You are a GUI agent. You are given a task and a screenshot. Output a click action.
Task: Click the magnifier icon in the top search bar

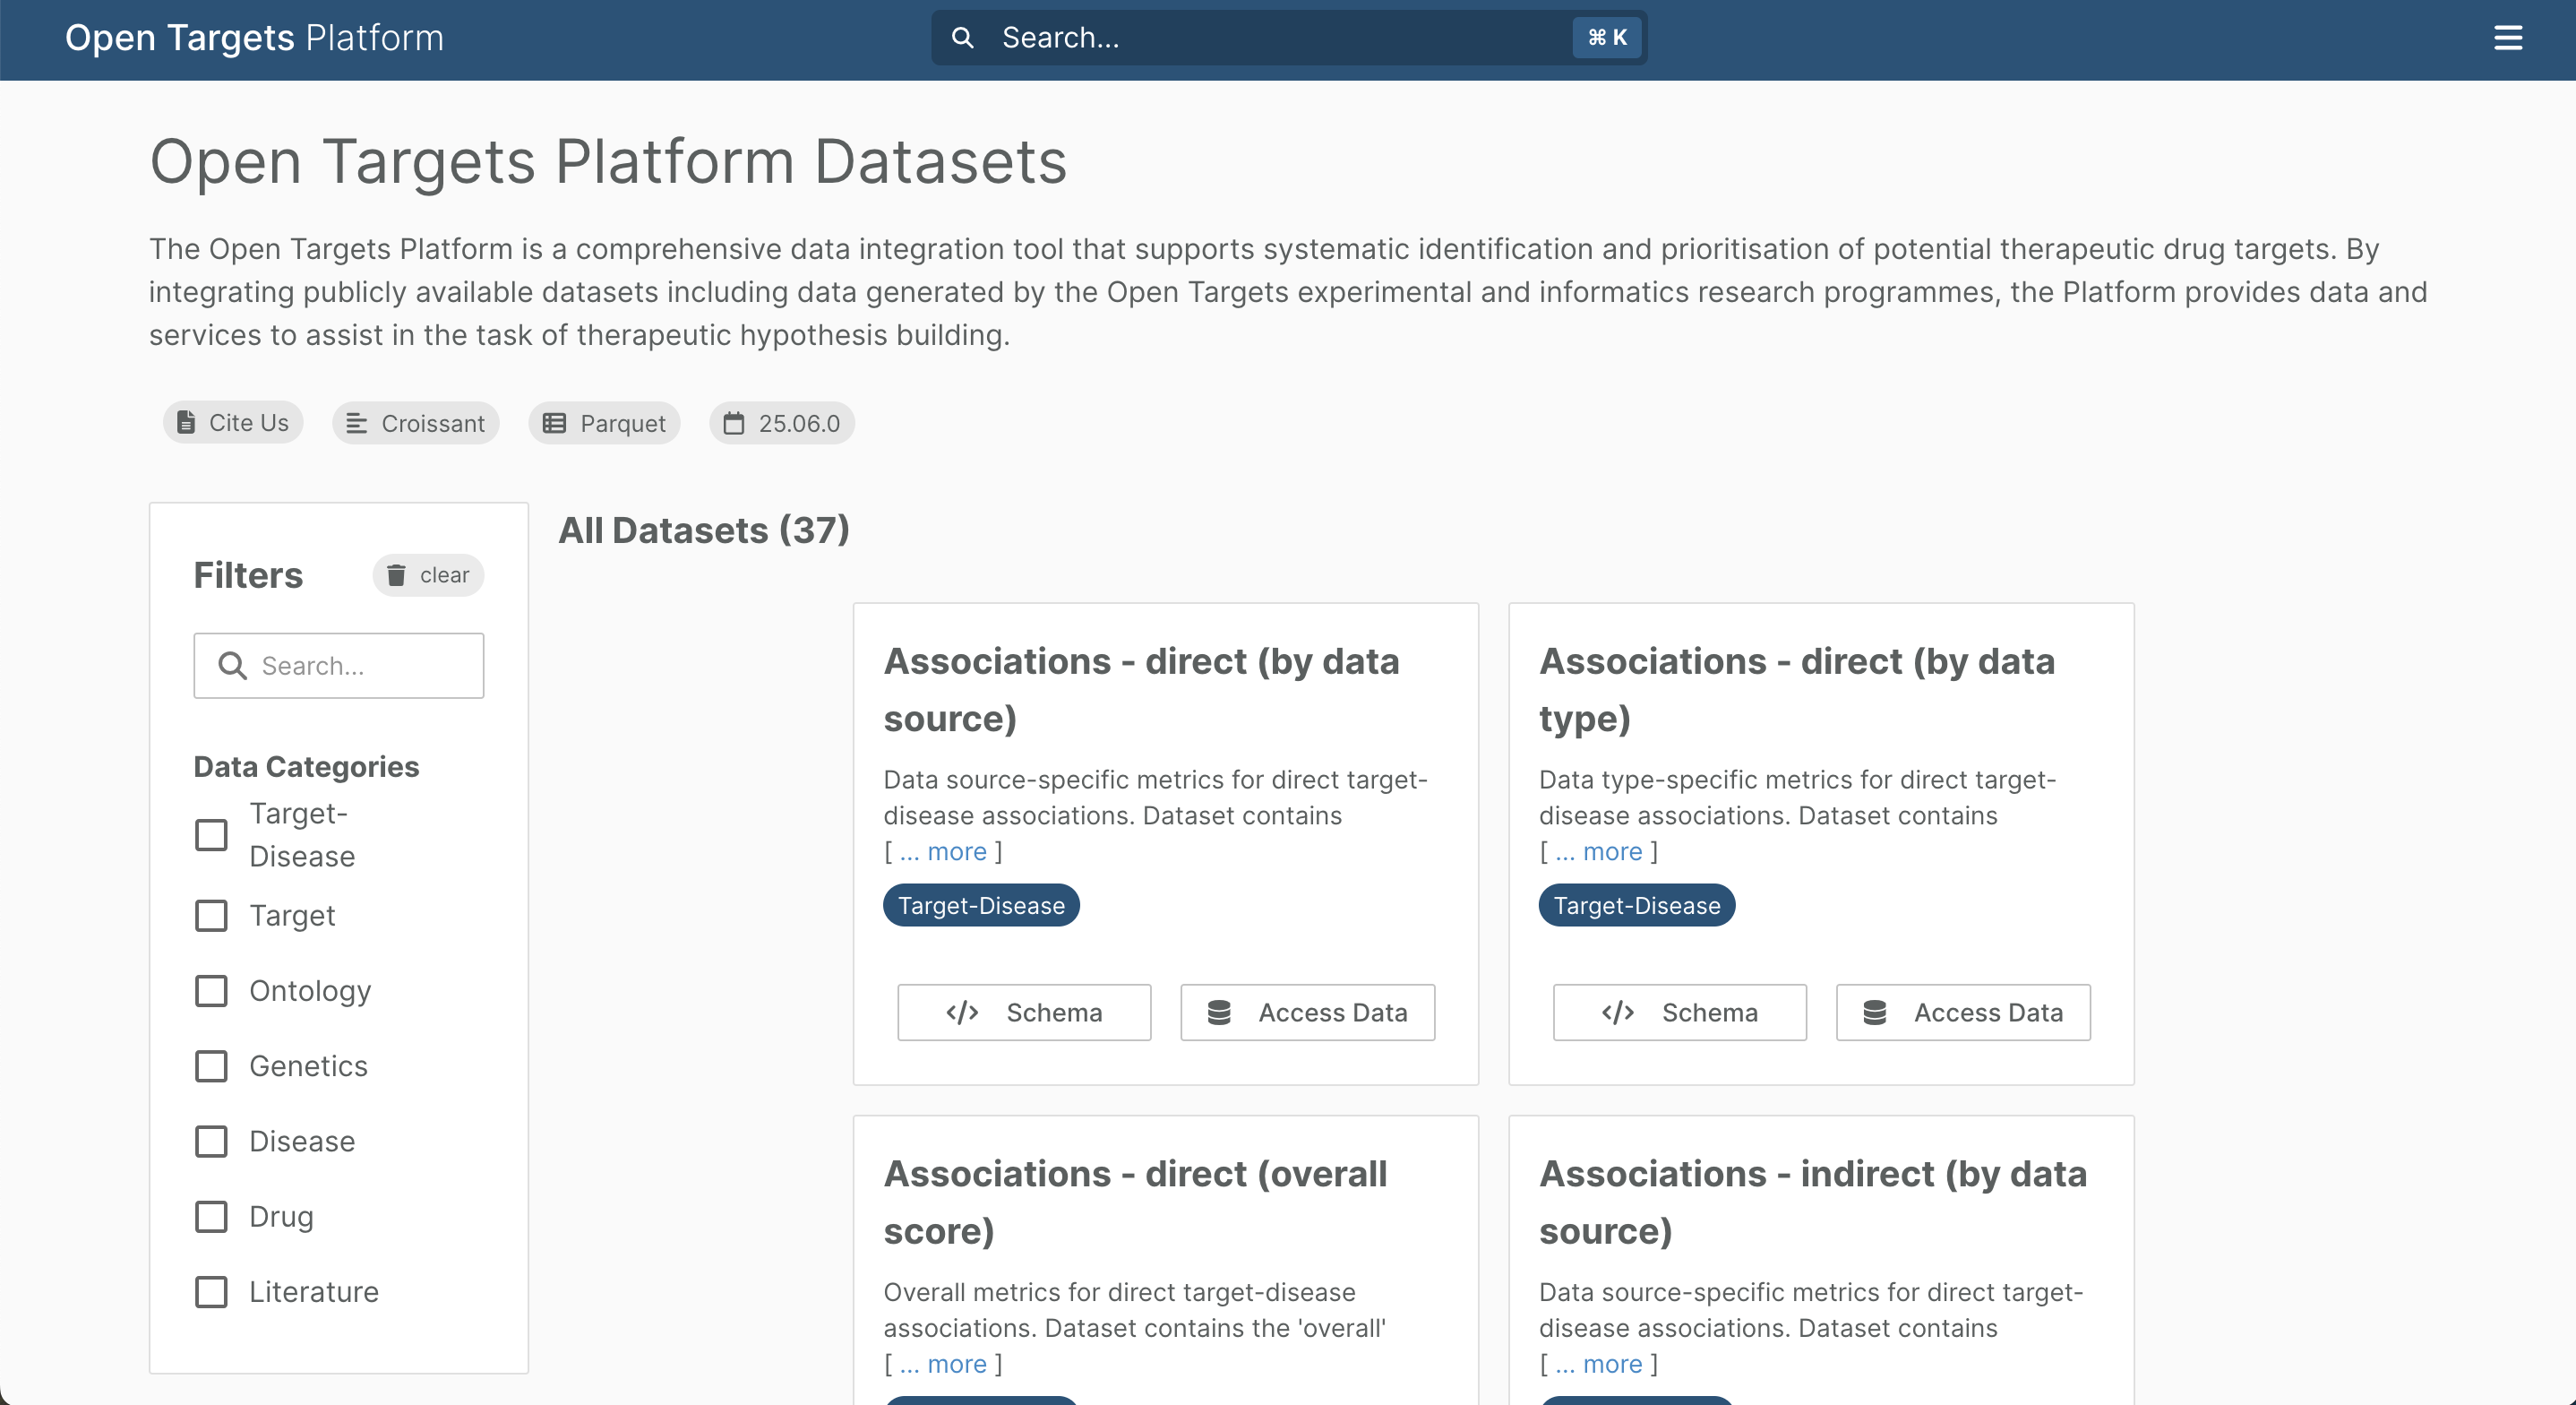pos(963,38)
